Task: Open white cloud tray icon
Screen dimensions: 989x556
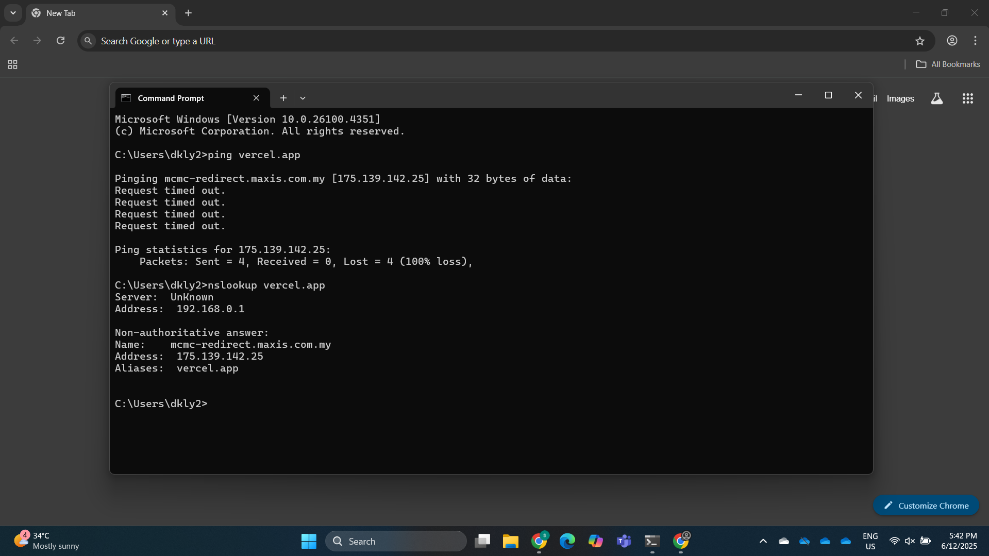Action: [x=784, y=541]
